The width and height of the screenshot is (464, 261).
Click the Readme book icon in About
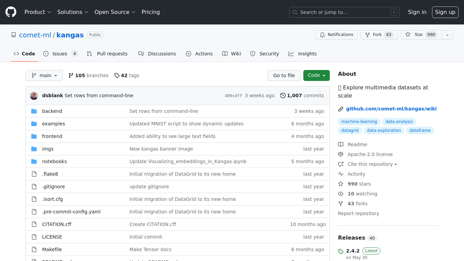[x=341, y=144]
